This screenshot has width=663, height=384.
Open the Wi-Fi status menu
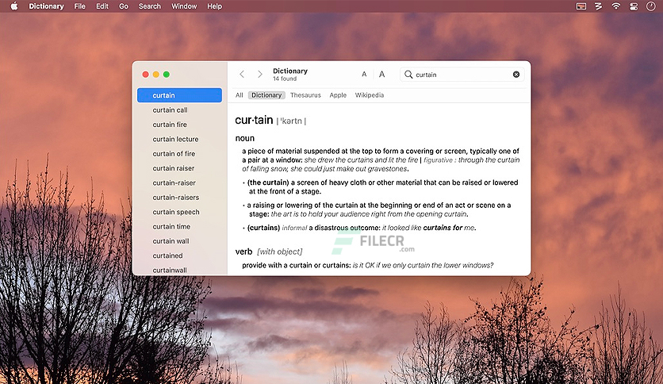[x=616, y=6]
